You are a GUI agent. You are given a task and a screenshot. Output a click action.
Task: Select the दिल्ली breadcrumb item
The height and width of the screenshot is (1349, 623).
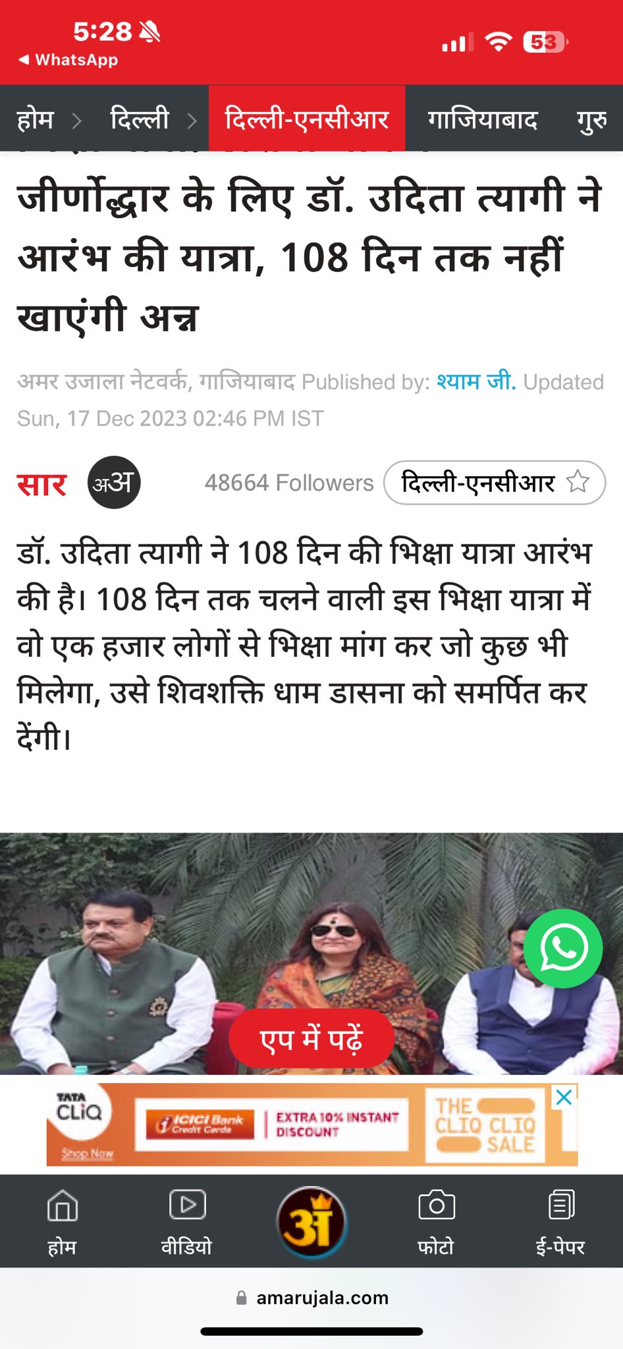tap(140, 119)
